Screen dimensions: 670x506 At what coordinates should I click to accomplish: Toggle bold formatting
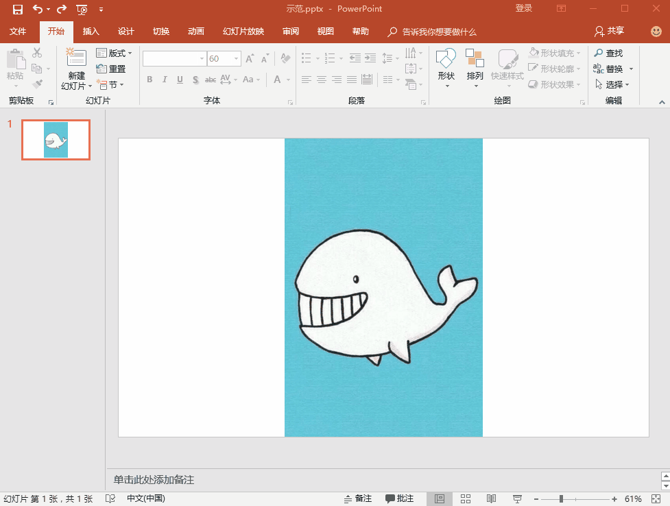(149, 80)
